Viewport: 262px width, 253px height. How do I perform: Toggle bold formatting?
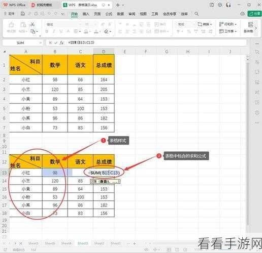47,31
